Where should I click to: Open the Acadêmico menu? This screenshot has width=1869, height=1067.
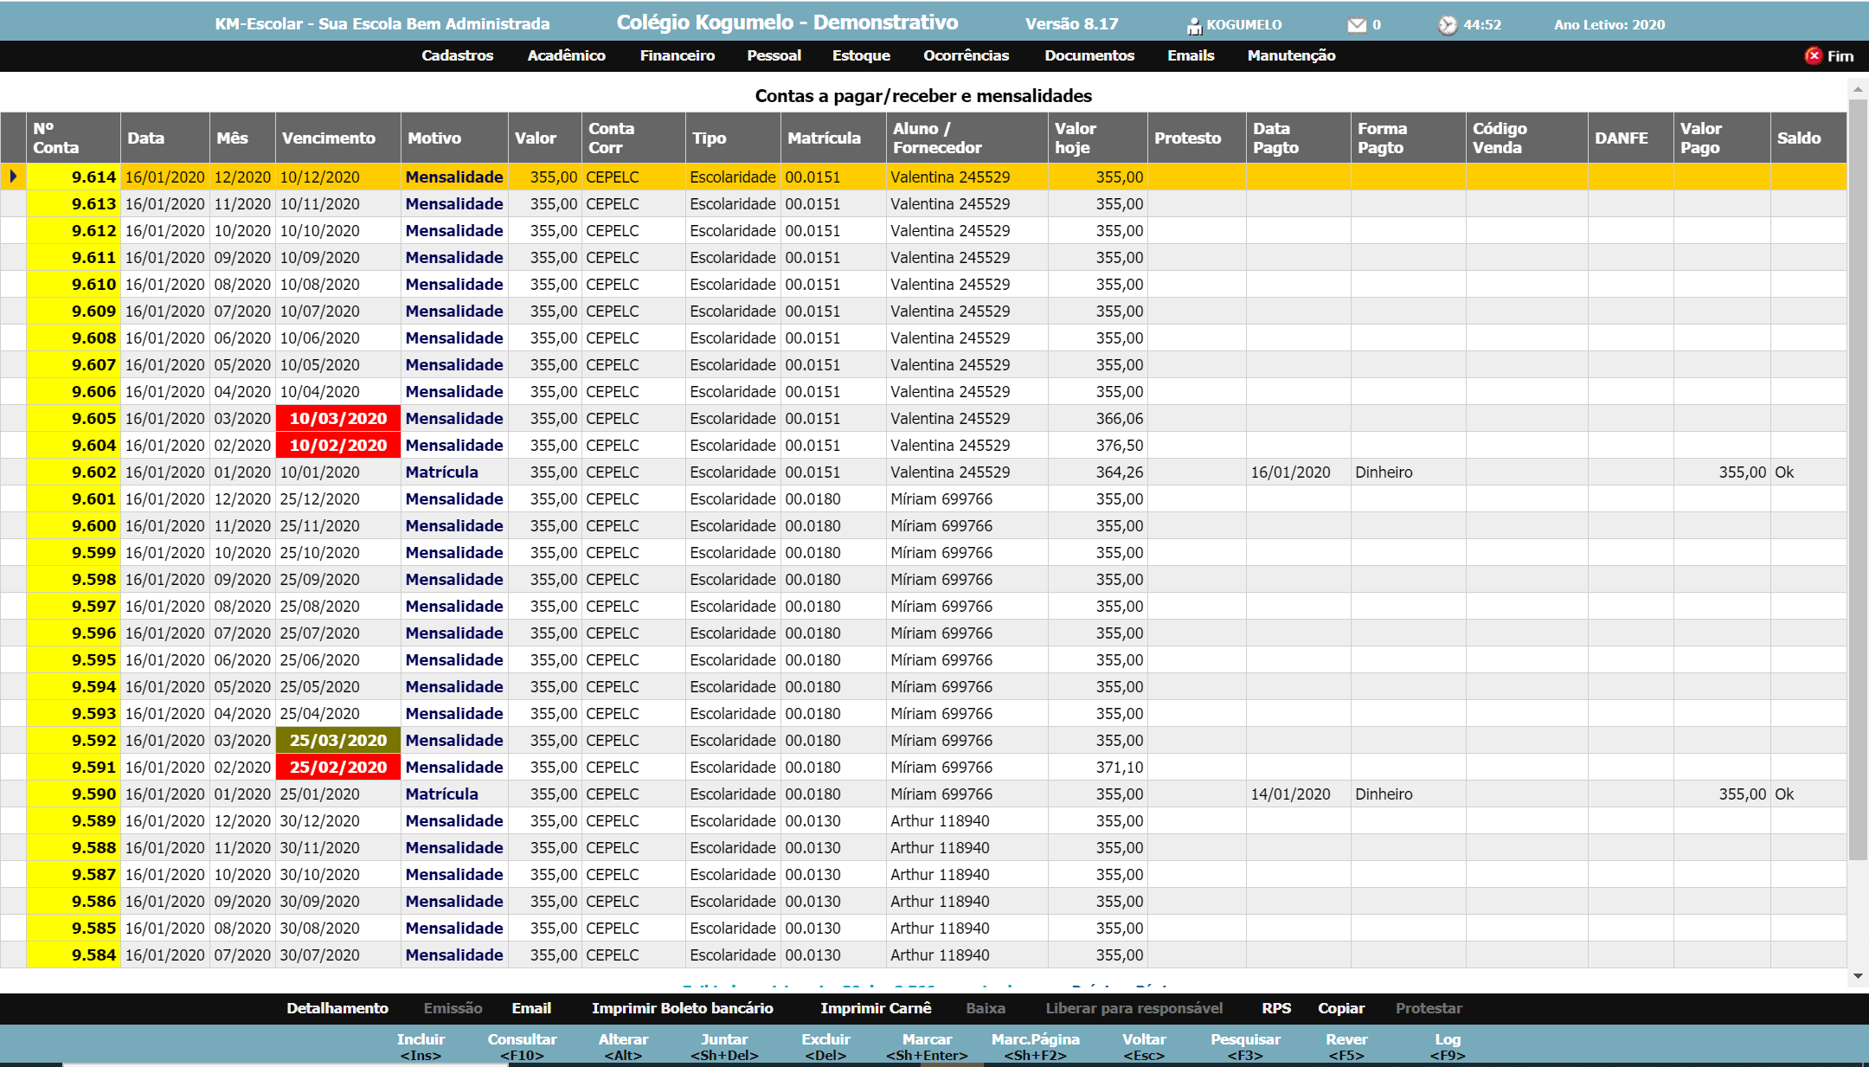(566, 55)
